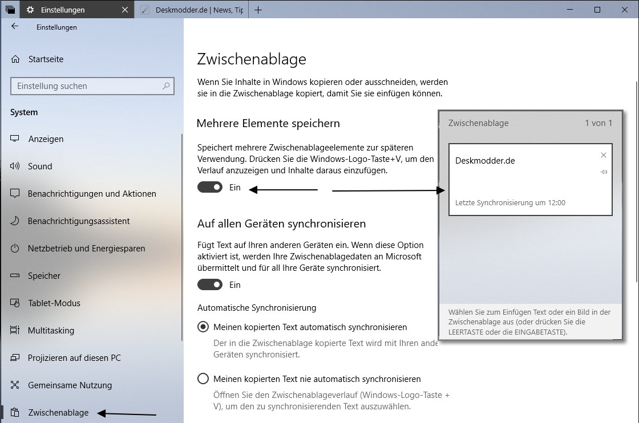Open Sound settings
This screenshot has width=639, height=423.
click(x=92, y=166)
